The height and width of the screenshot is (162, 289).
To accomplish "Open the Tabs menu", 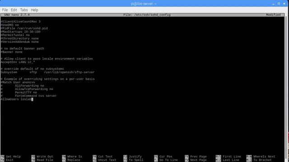I will pyautogui.click(x=24, y=10).
